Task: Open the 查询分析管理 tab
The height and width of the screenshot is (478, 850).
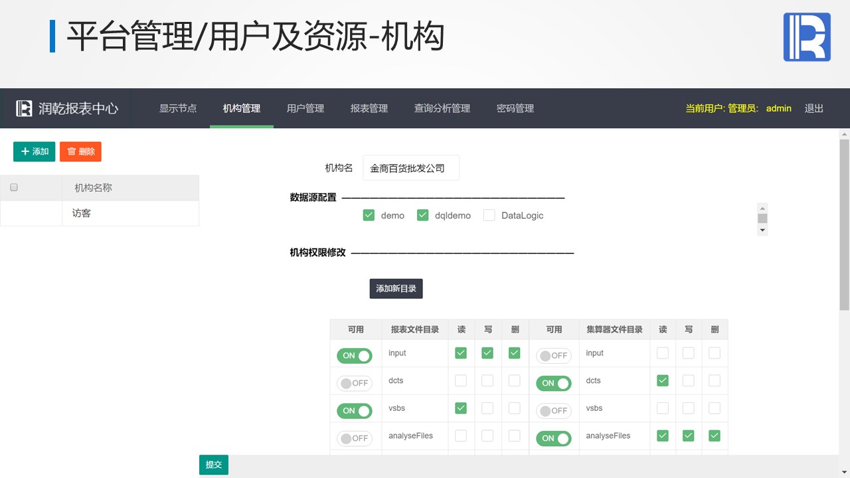Action: point(442,108)
